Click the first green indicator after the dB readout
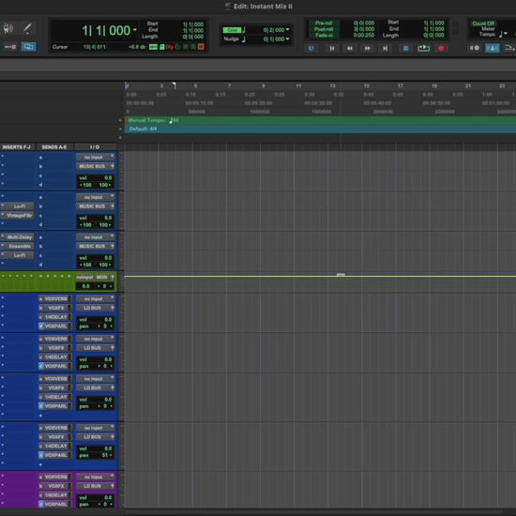The height and width of the screenshot is (516, 516). coord(153,47)
